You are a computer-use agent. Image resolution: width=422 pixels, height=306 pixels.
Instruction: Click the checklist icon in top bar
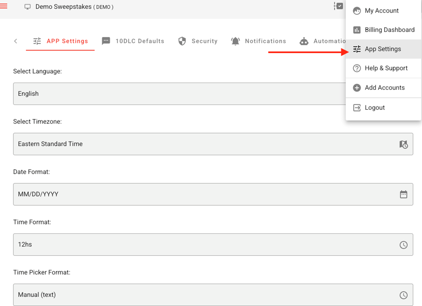pyautogui.click(x=338, y=6)
